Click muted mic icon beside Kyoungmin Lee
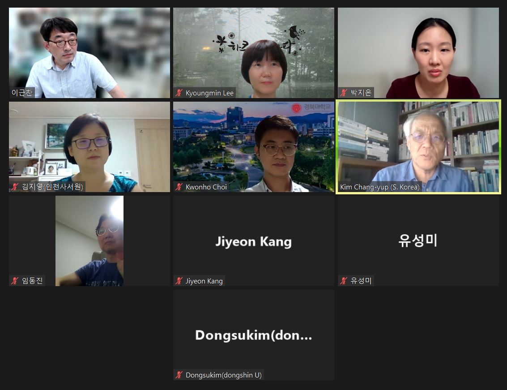The height and width of the screenshot is (390, 507). pyautogui.click(x=179, y=93)
